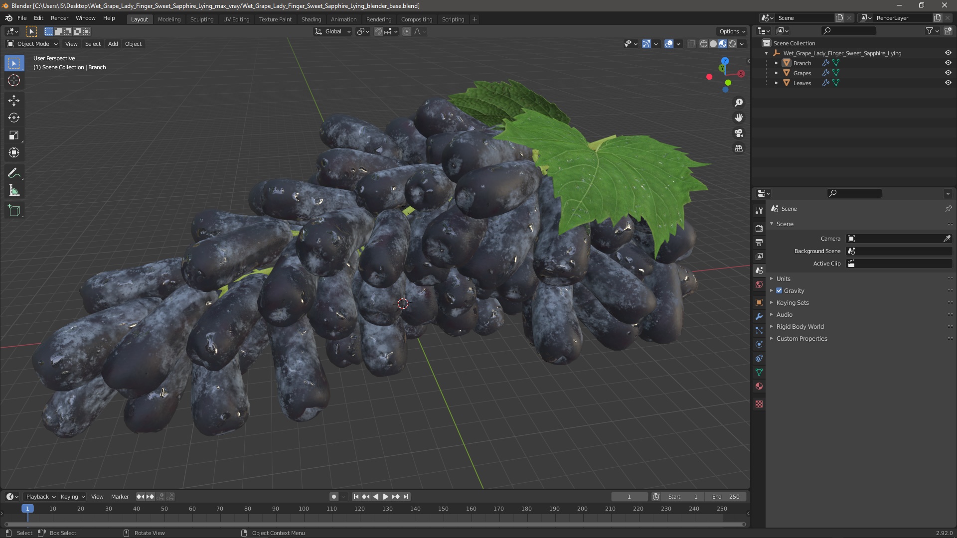Switch orthographic perspective grid icon

tap(739, 148)
